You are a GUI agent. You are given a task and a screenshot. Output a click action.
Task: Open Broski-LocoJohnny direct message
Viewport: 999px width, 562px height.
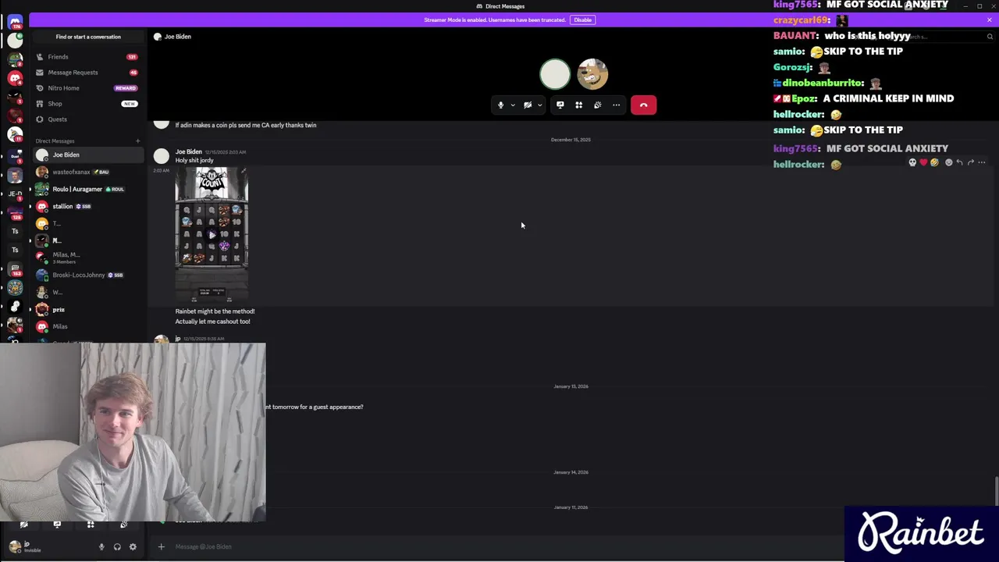(87, 275)
